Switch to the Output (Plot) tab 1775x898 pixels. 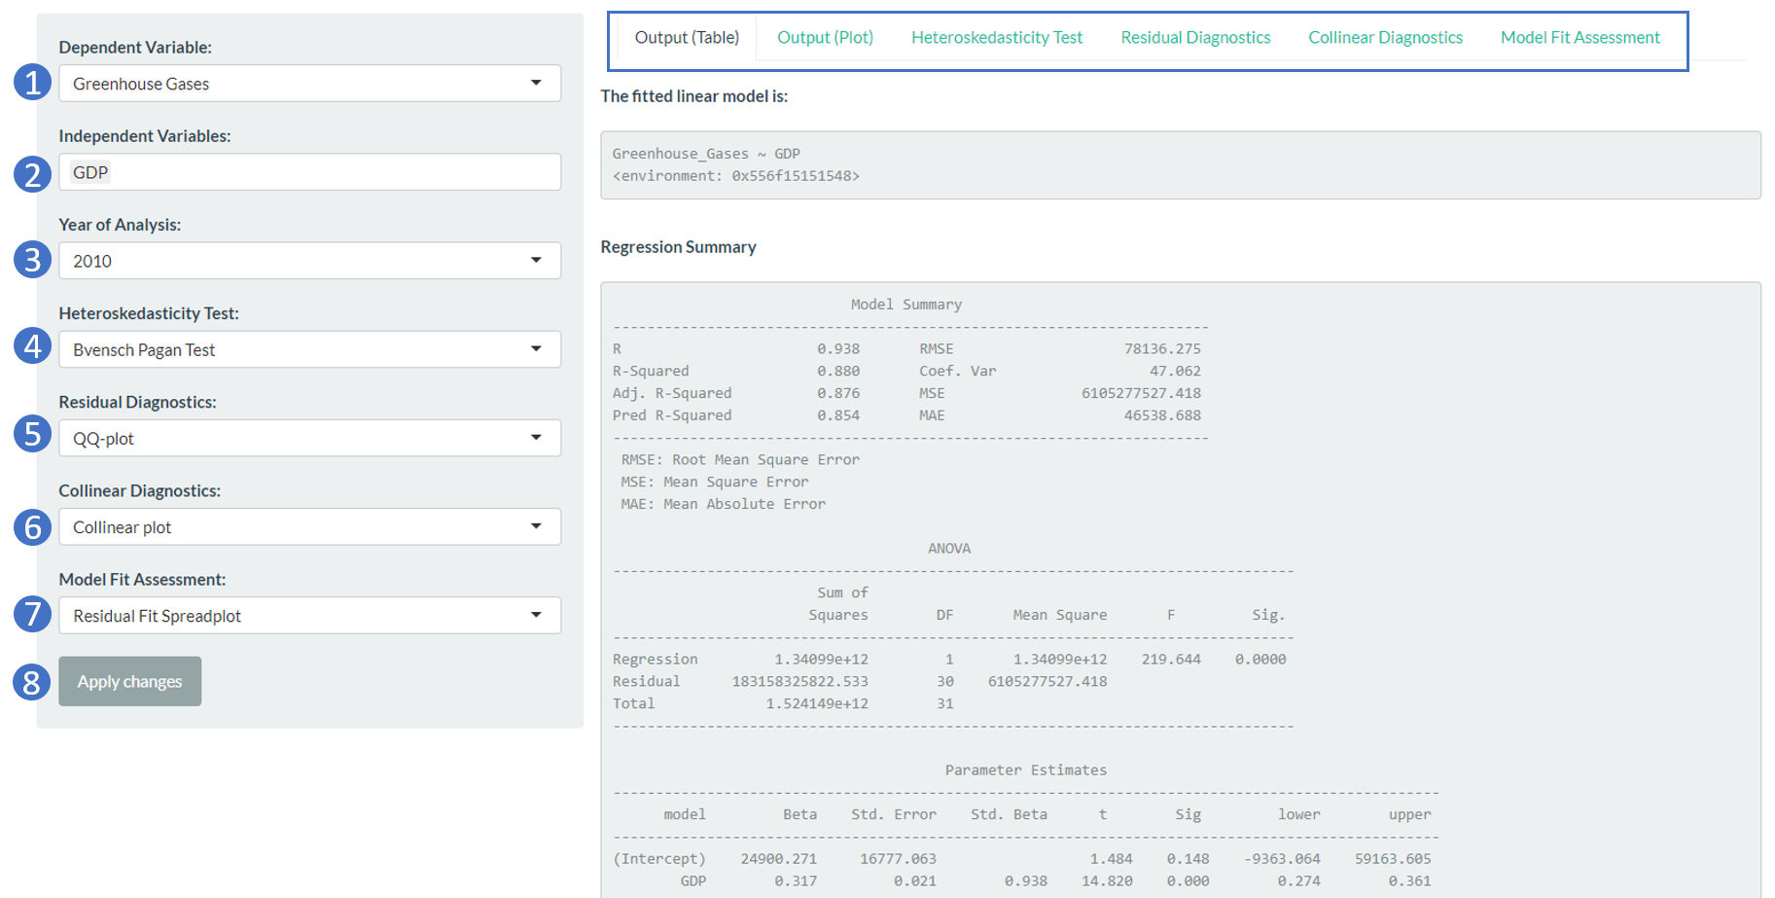825,38
